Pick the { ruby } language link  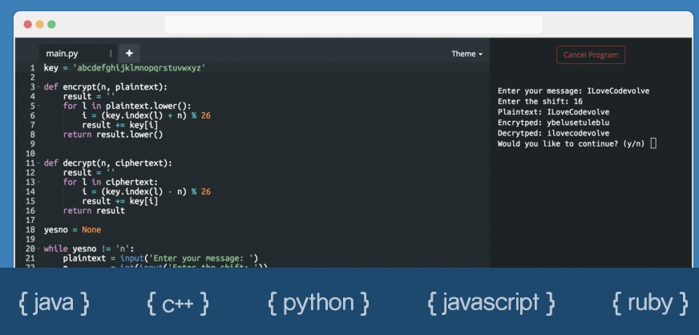pyautogui.click(x=649, y=303)
